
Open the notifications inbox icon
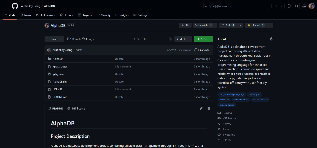(x=304, y=6)
